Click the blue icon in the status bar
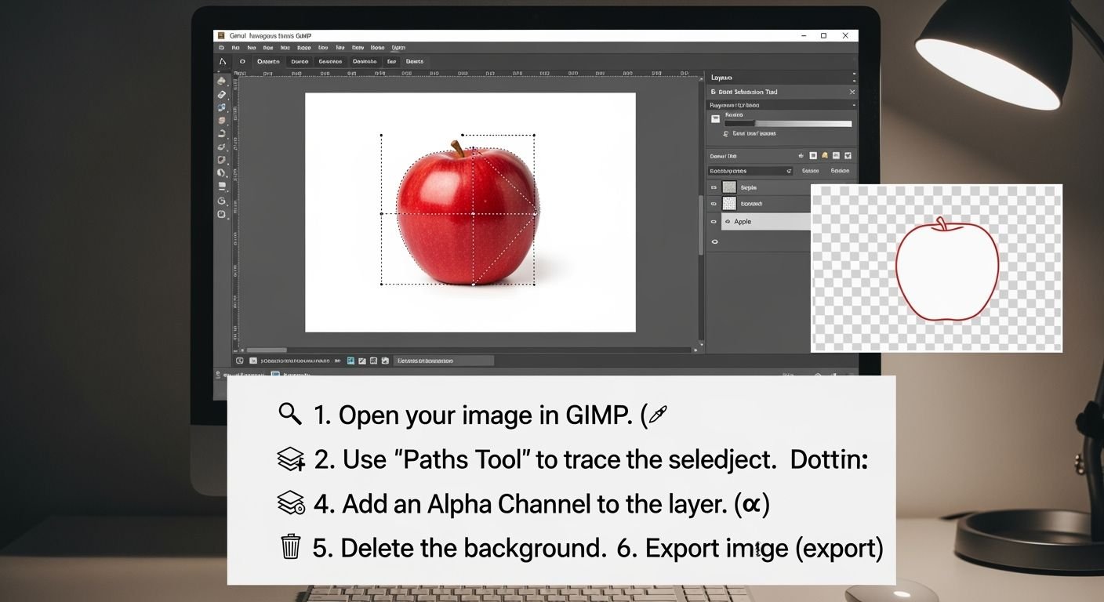Screen dimensions: 1104x602 pos(350,361)
